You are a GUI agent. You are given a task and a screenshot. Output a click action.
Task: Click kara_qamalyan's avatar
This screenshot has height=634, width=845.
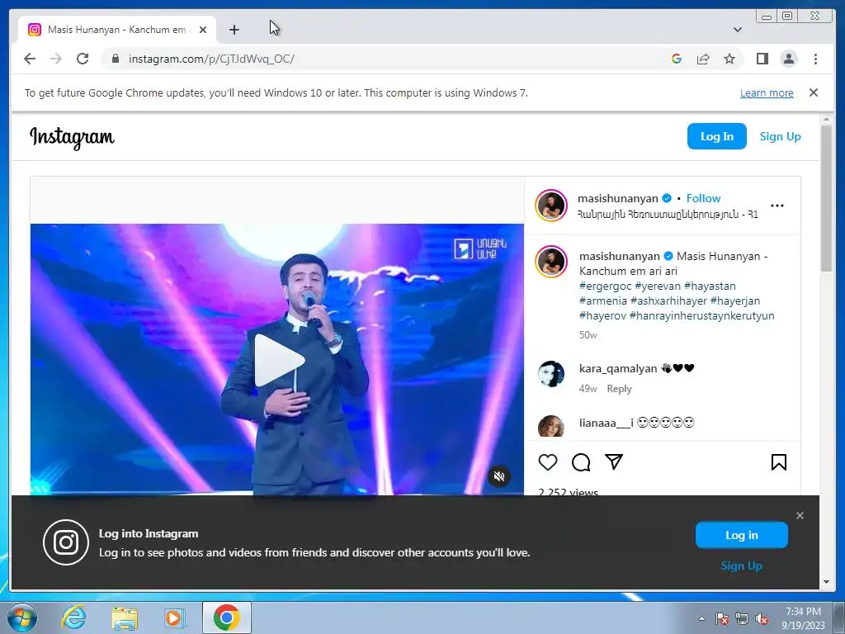tap(550, 374)
